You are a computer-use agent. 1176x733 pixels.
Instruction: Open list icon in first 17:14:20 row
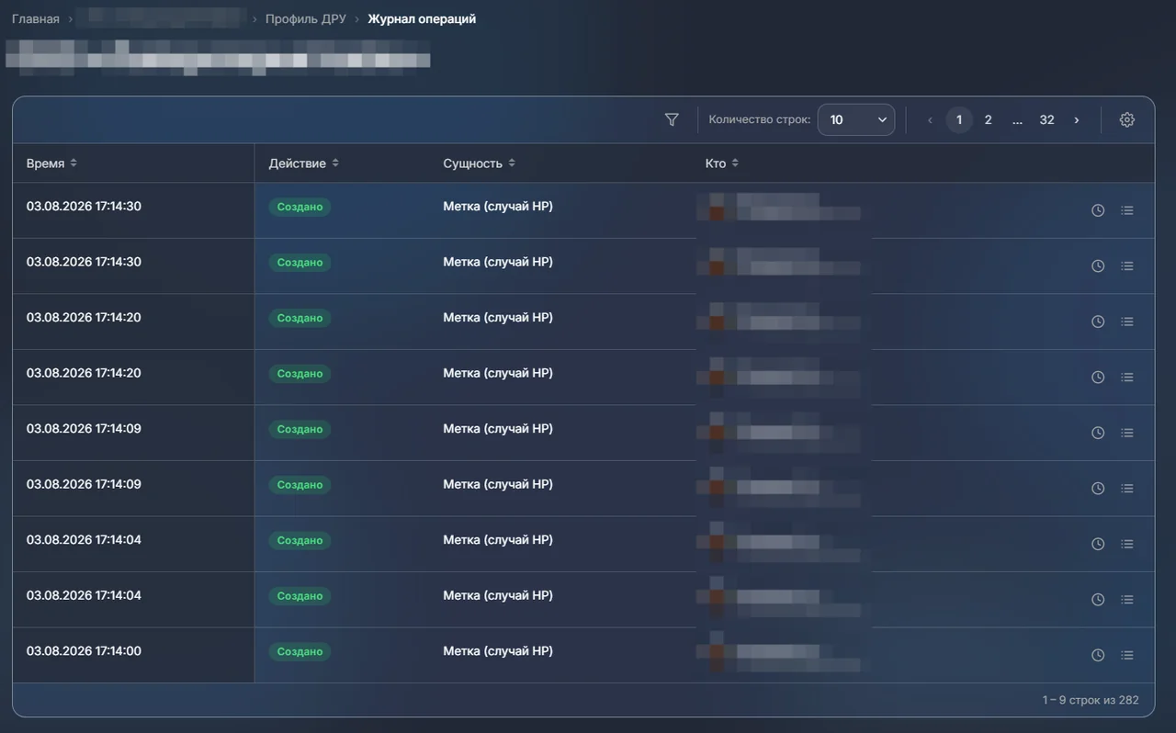(1127, 321)
